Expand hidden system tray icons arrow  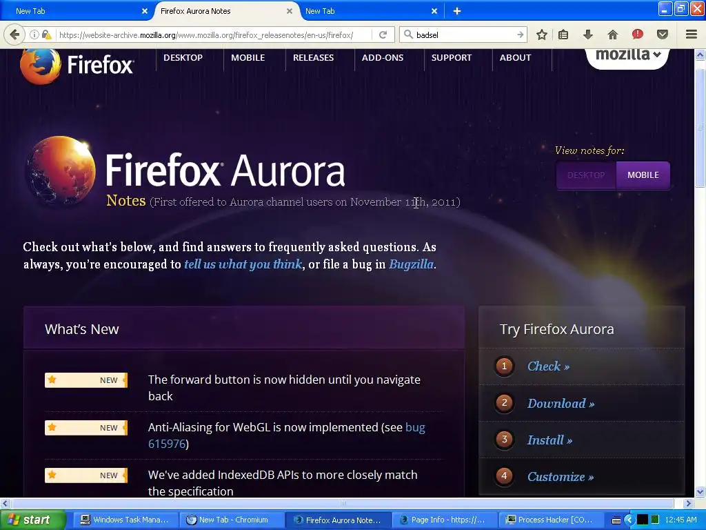pos(629,520)
